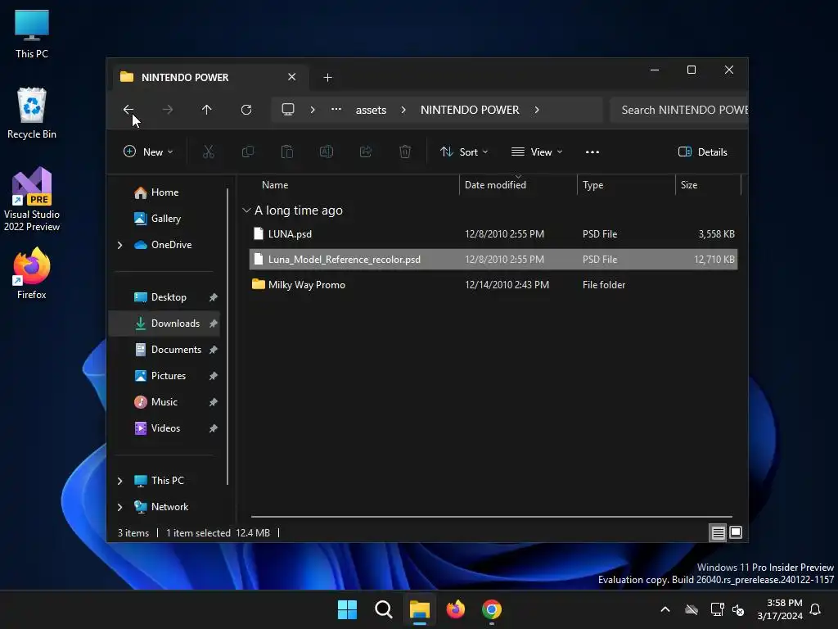Open taskbar Search
Viewport: 838px width, 629px height.
point(384,609)
